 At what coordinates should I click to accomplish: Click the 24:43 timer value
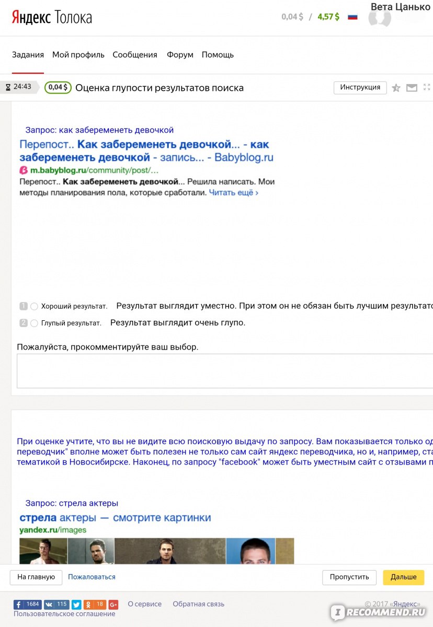tap(22, 87)
